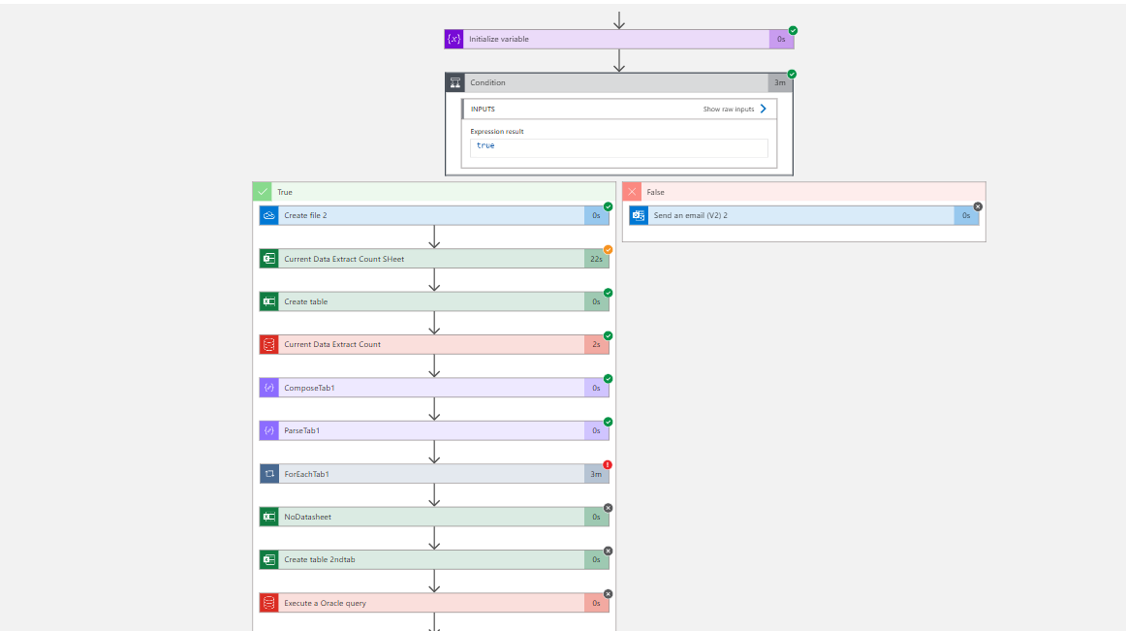Click the Parse JSON icon on ParseTab1
The width and height of the screenshot is (1126, 631).
pos(268,430)
